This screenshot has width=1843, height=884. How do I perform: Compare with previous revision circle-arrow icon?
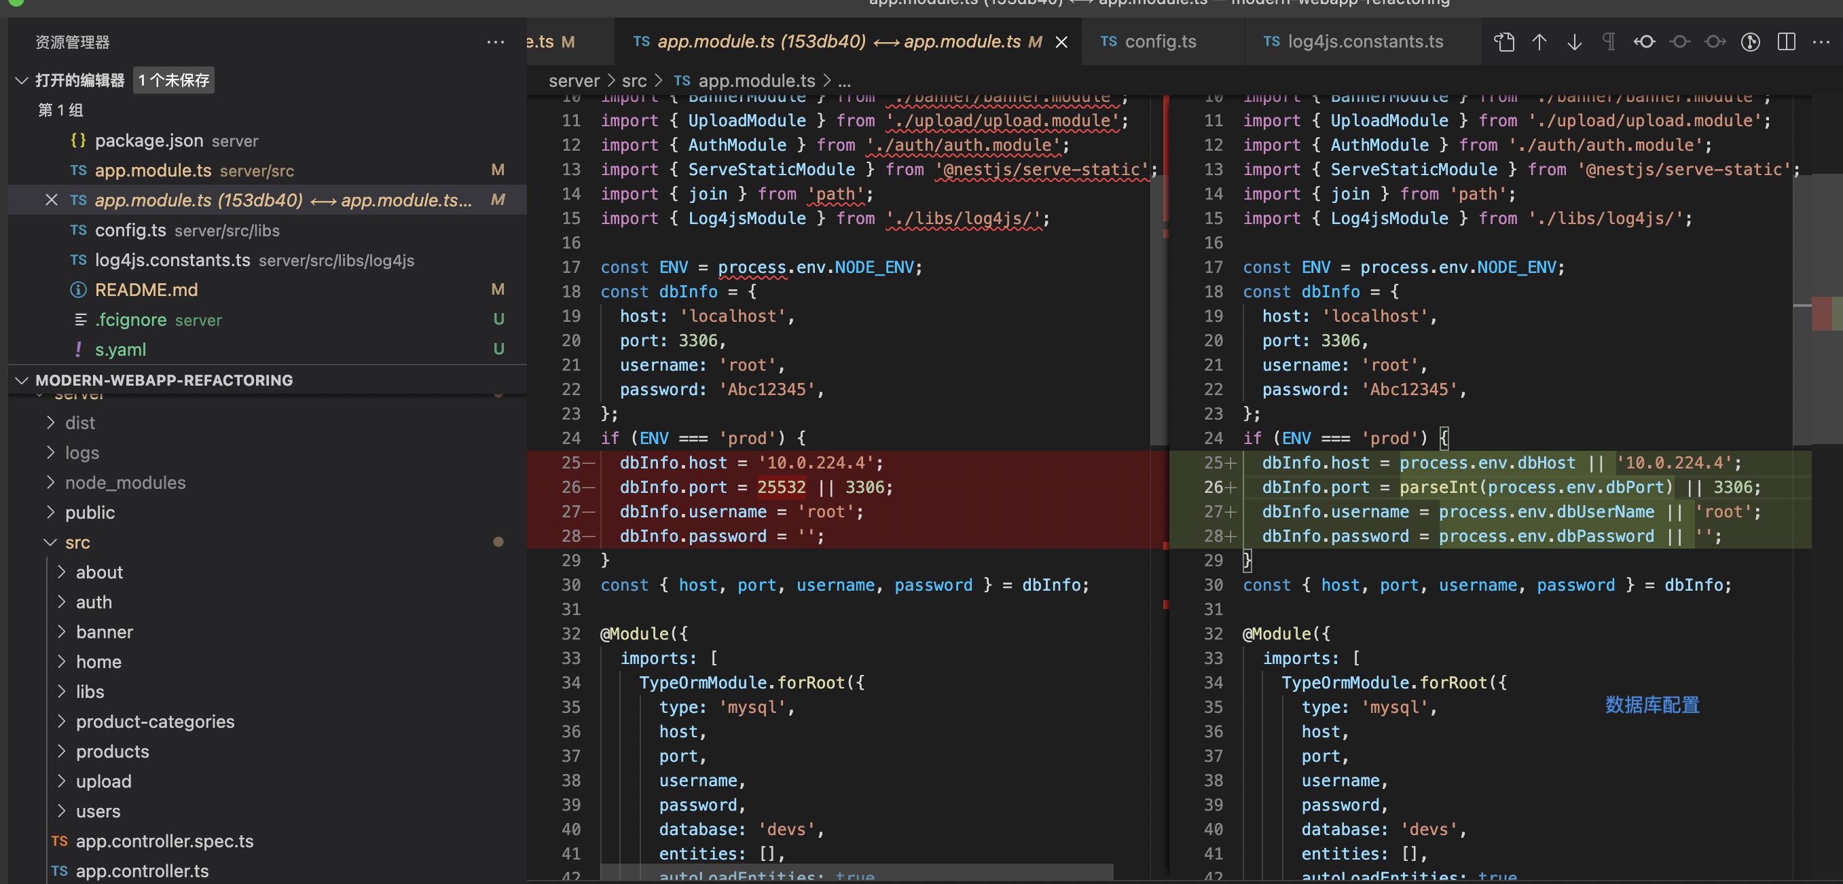coord(1644,42)
